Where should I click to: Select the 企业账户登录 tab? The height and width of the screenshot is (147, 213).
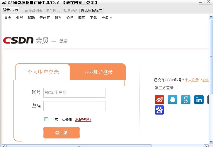tap(98, 72)
